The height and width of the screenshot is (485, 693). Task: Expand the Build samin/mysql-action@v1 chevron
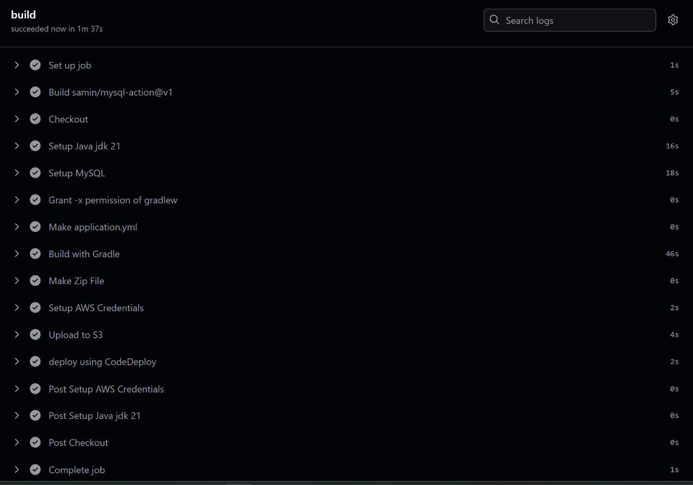pos(17,92)
